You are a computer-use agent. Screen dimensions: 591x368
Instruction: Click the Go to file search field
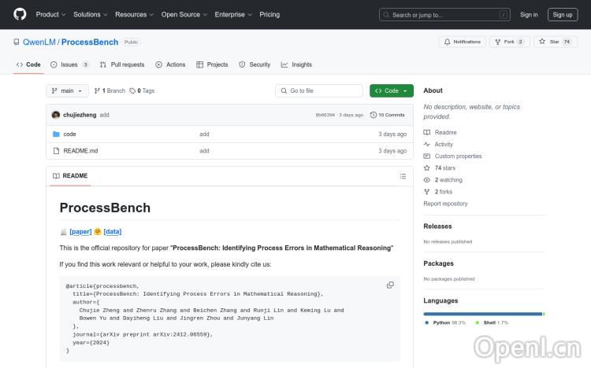[x=319, y=90]
